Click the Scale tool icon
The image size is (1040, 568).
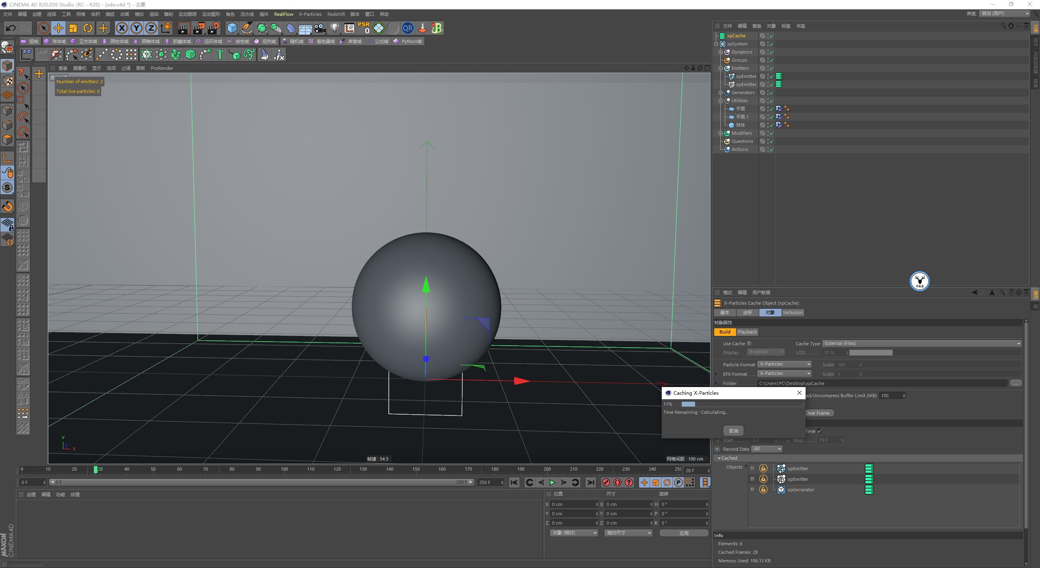pyautogui.click(x=73, y=28)
